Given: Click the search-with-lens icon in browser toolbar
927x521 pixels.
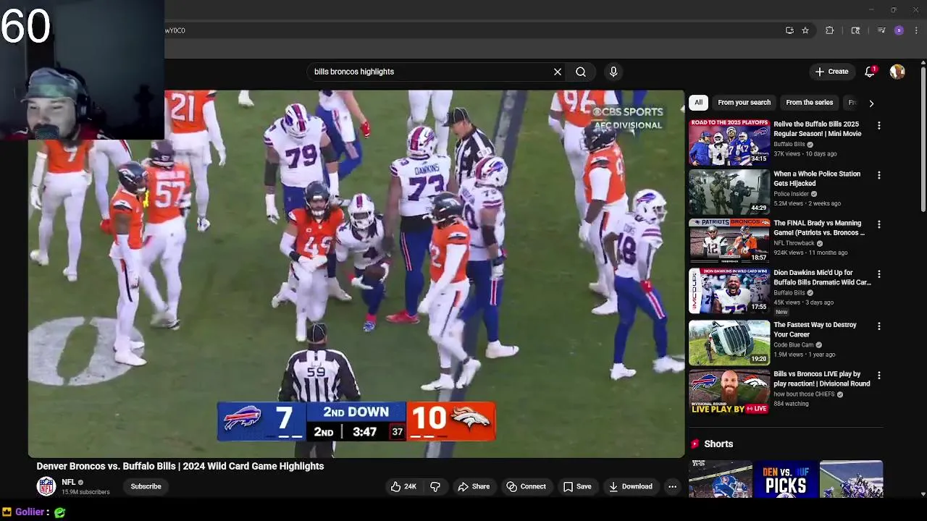Looking at the screenshot, I should click(855, 30).
